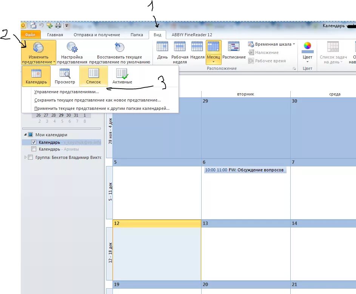Click the Наложение button
Viewport: 356px width, 294px height.
tap(264, 52)
